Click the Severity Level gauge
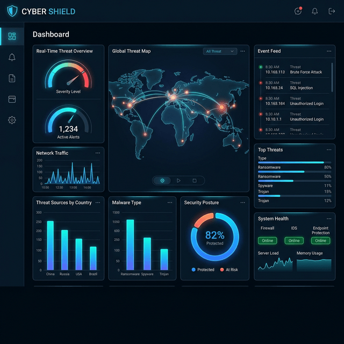Viewport: 344px width, 344px height. 68,74
